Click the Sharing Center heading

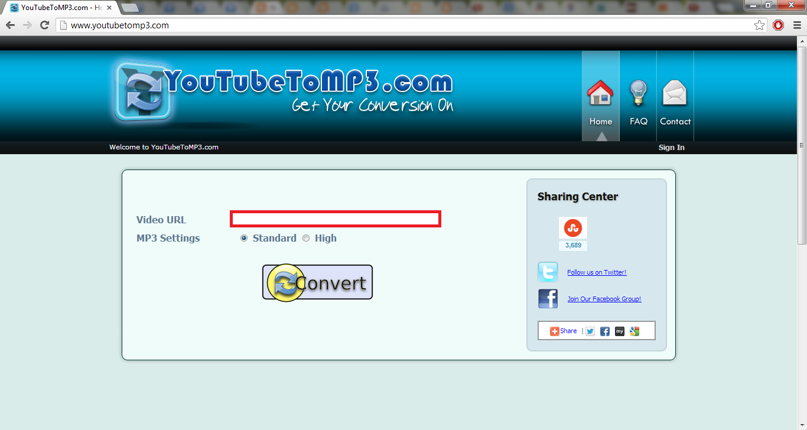point(578,197)
